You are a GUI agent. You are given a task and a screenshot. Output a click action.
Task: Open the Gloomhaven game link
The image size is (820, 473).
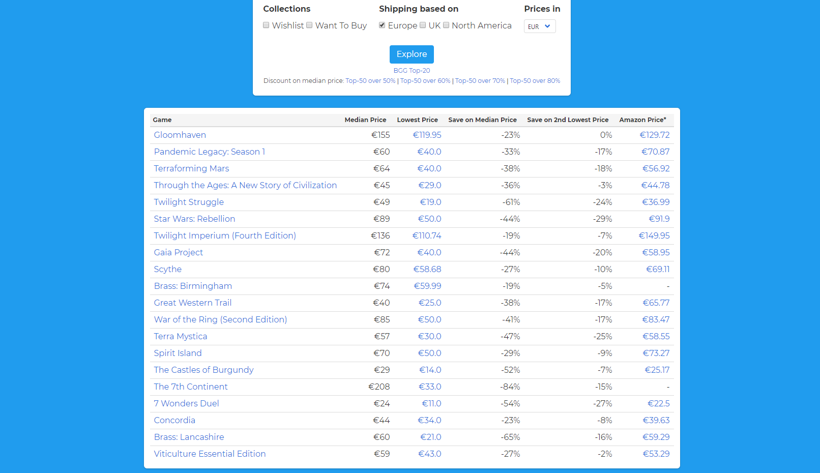coord(180,135)
